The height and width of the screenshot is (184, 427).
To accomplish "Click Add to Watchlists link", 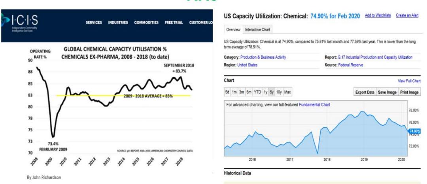I will pyautogui.click(x=378, y=15).
